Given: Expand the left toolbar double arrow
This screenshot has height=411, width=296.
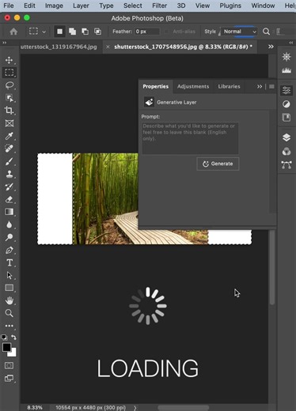Looking at the screenshot, I should [4, 43].
